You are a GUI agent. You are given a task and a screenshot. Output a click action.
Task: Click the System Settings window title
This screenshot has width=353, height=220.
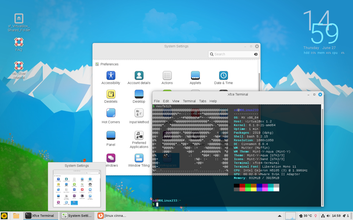click(176, 46)
